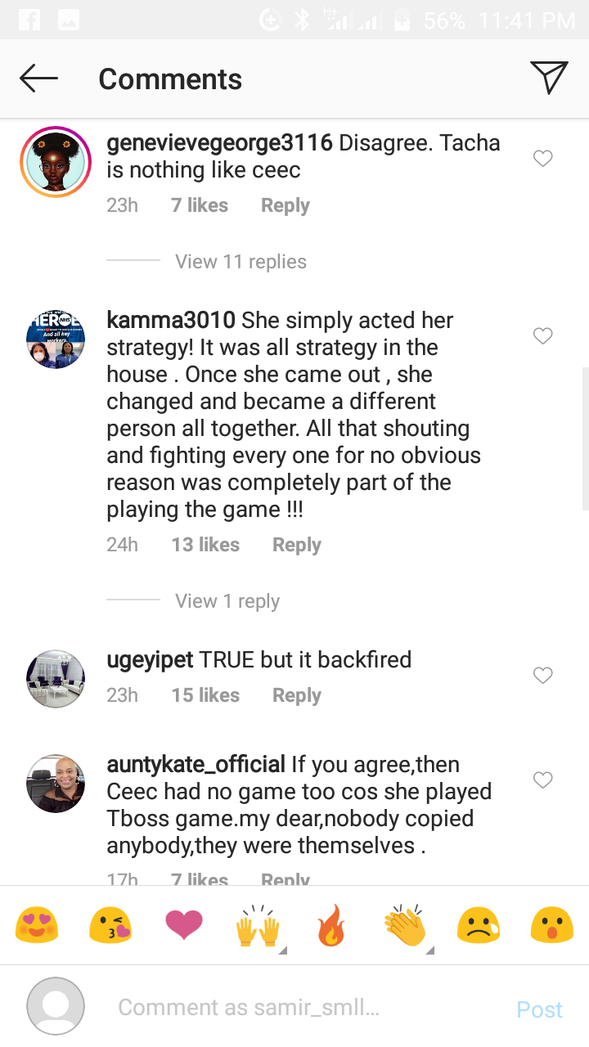589x1047 pixels.
Task: Like kamma3010's comment with heart
Action: pyautogui.click(x=543, y=336)
